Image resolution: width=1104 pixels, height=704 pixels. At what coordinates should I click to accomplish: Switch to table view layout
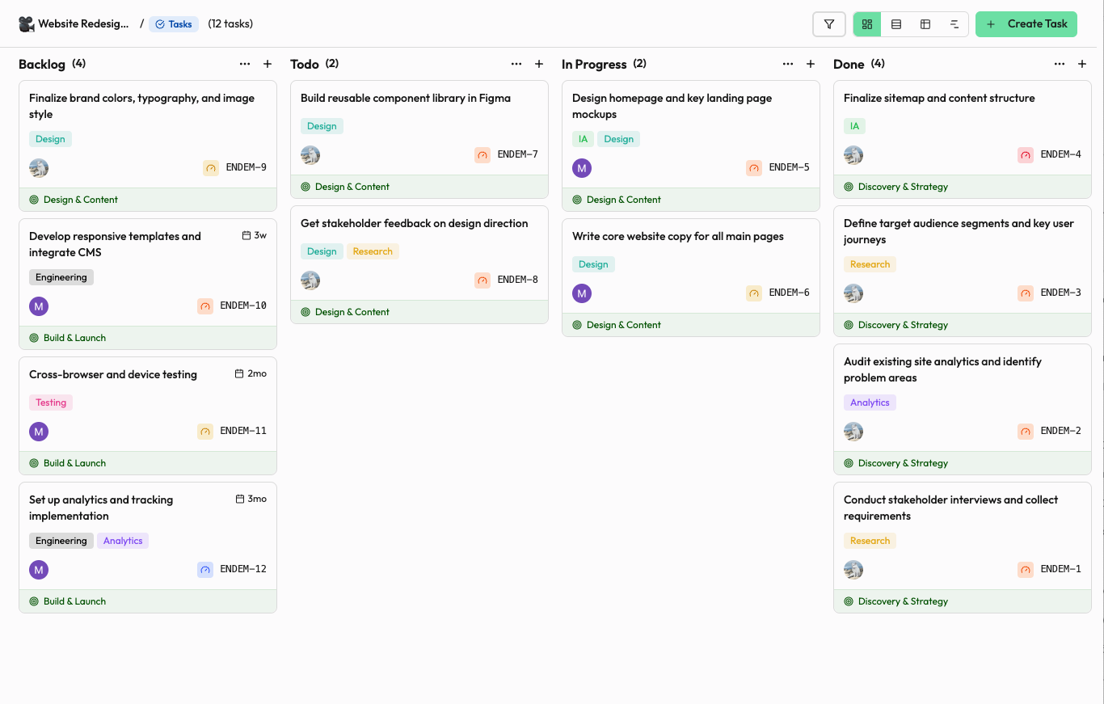point(925,23)
